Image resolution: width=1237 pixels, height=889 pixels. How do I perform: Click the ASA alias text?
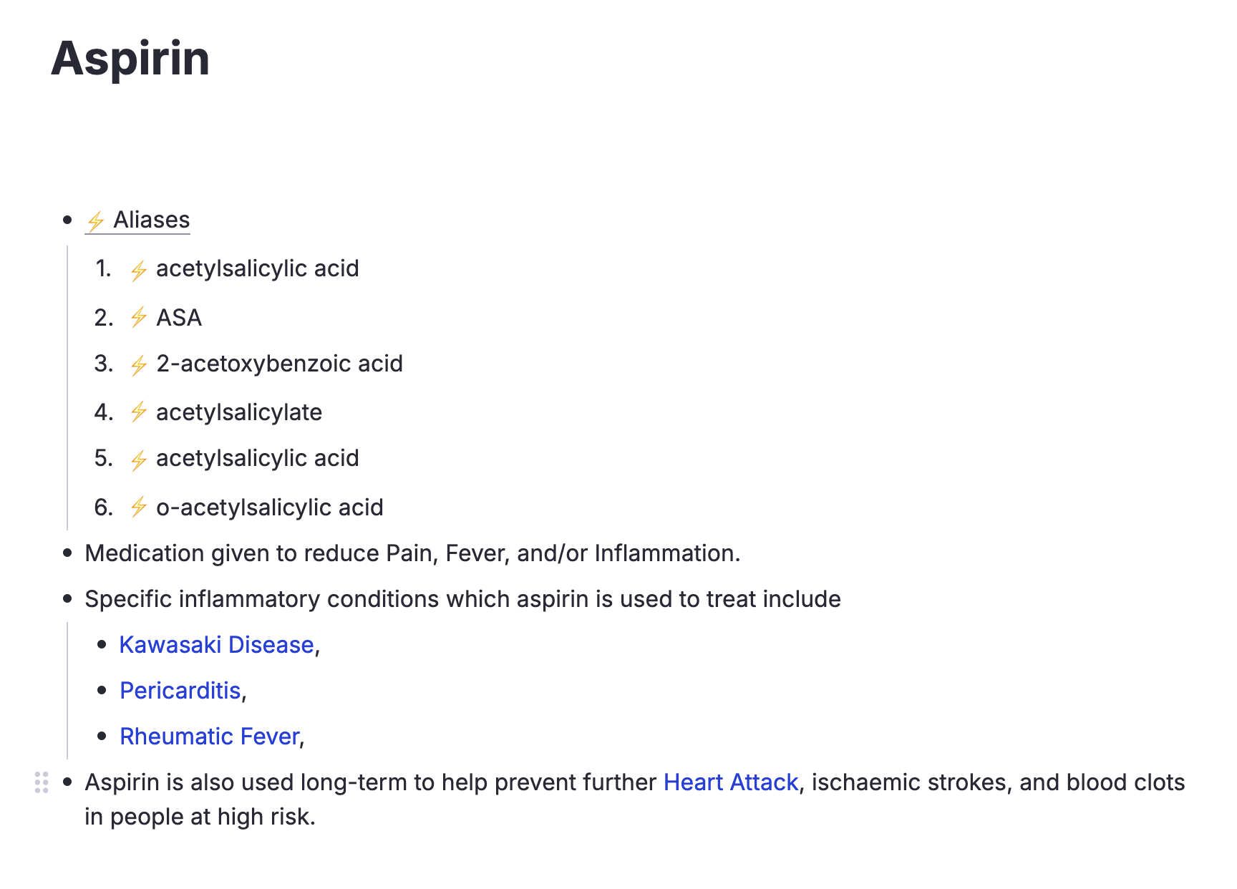pos(179,317)
